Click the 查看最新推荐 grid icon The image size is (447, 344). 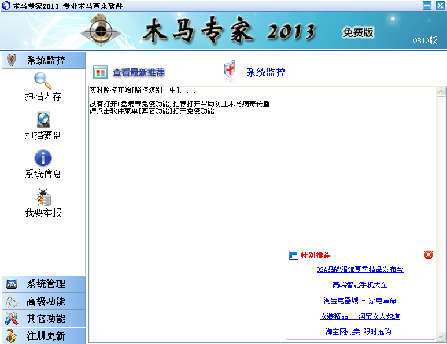pos(100,72)
